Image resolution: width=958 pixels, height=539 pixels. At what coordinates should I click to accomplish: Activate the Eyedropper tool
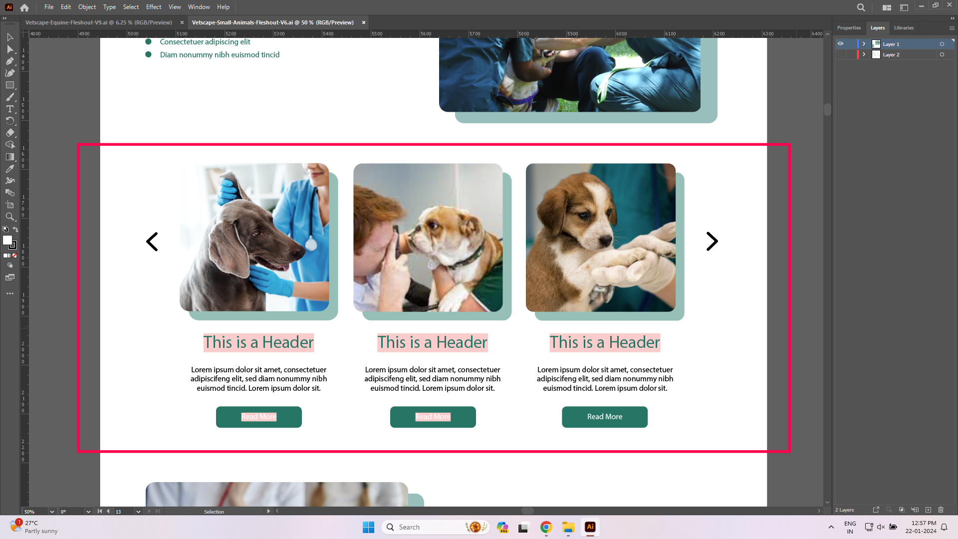click(x=9, y=169)
